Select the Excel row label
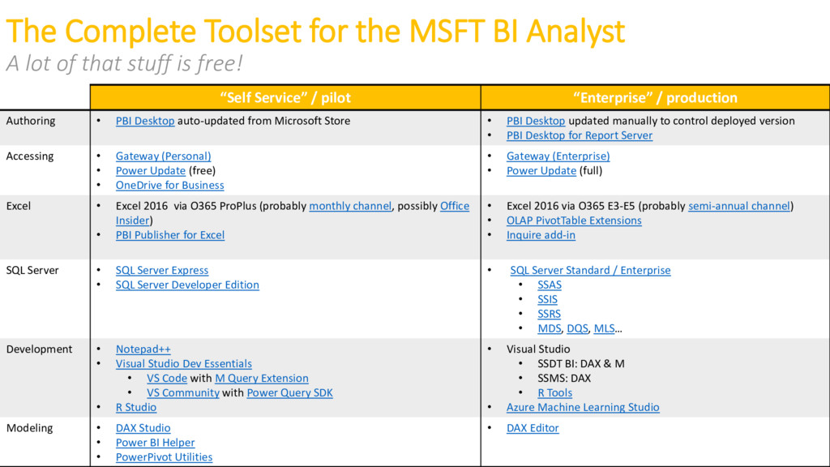 [x=19, y=206]
